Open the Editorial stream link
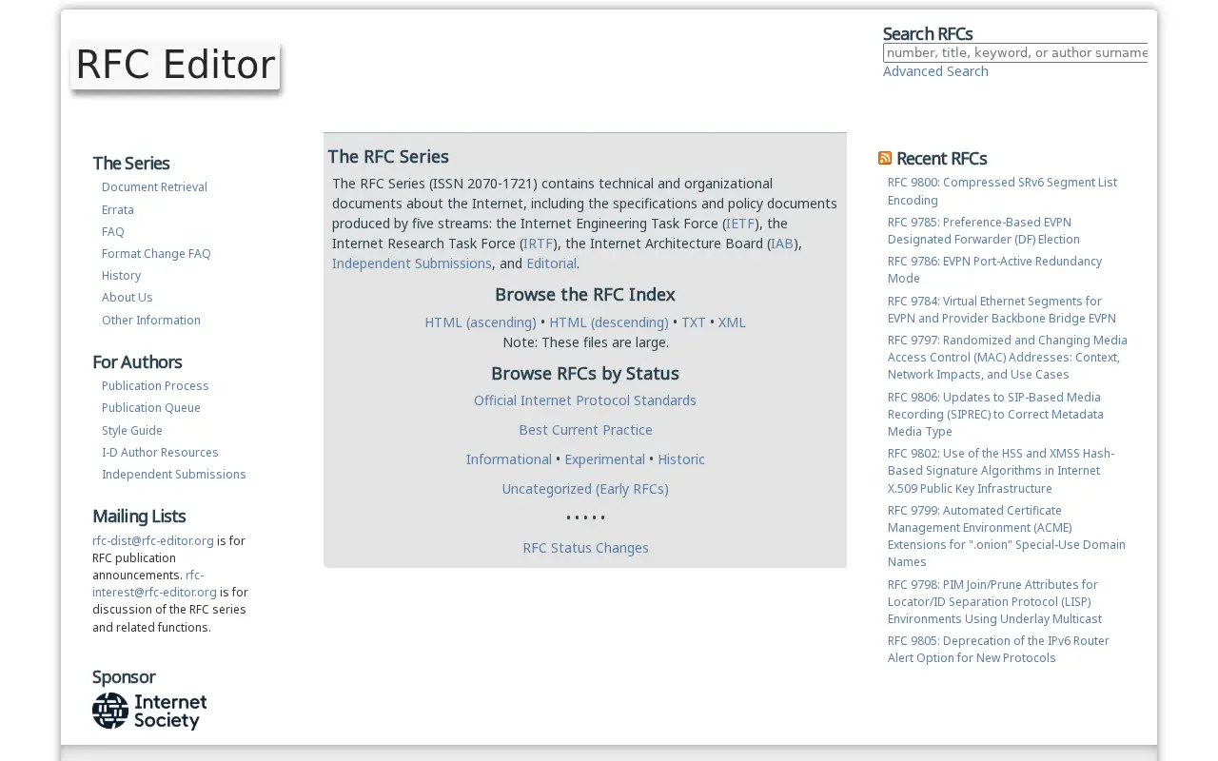This screenshot has width=1218, height=761. pyautogui.click(x=551, y=263)
